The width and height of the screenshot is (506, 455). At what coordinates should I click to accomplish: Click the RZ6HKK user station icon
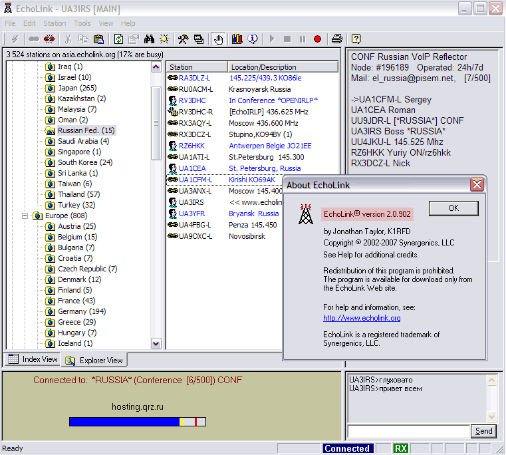pos(173,146)
